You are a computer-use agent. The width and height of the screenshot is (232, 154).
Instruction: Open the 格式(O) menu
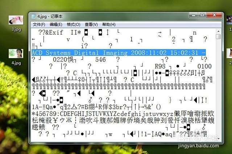click(73, 24)
